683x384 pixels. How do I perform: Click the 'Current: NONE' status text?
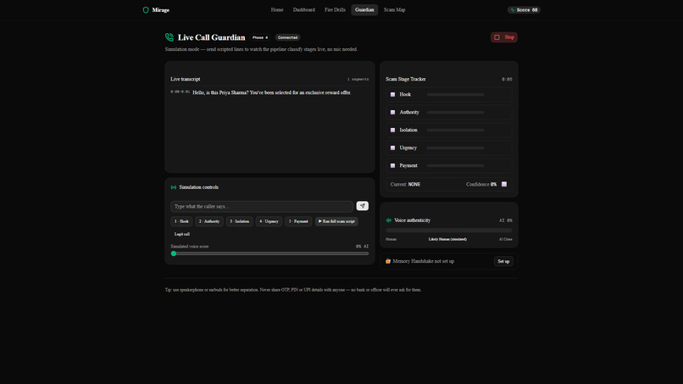click(405, 185)
